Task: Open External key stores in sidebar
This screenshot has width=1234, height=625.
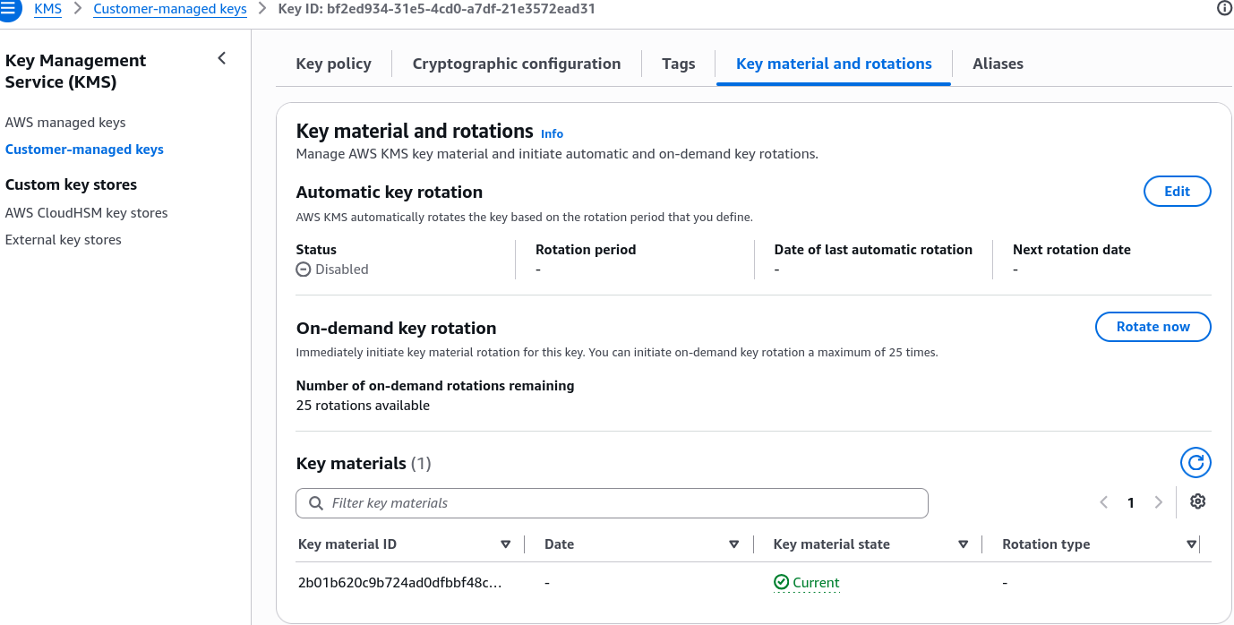Action: (63, 240)
